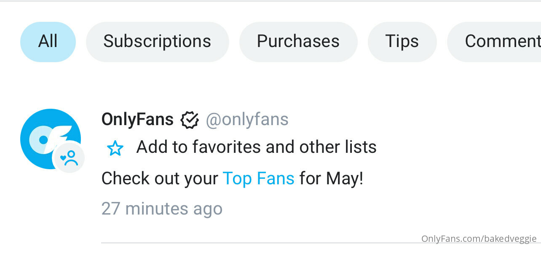Click the verified checkmark badge beside OnlyFans

coord(190,120)
